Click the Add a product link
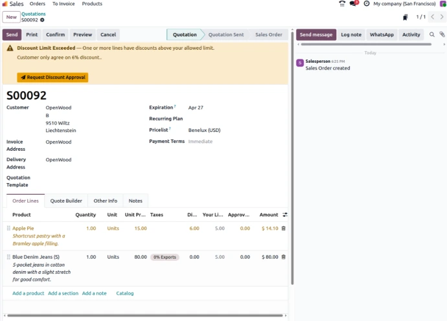Viewport: 447px width, 321px height. (28, 293)
